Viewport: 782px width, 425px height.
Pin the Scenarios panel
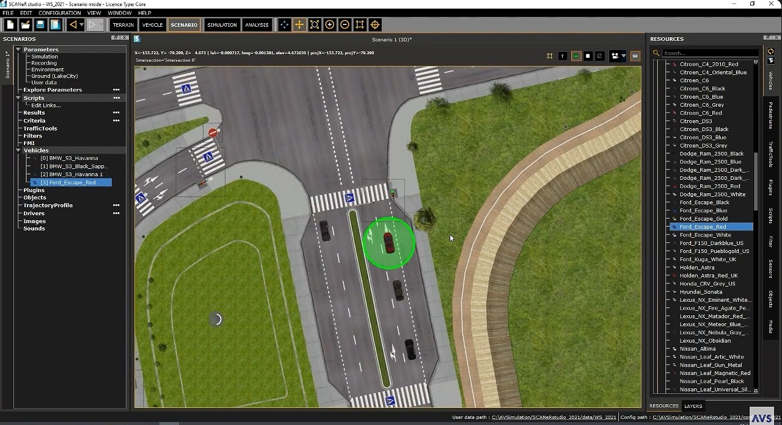tap(115, 38)
